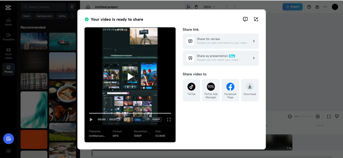The width and height of the screenshot is (343, 158).
Task: Open the layout panels icon
Action: pyautogui.click(x=317, y=7)
